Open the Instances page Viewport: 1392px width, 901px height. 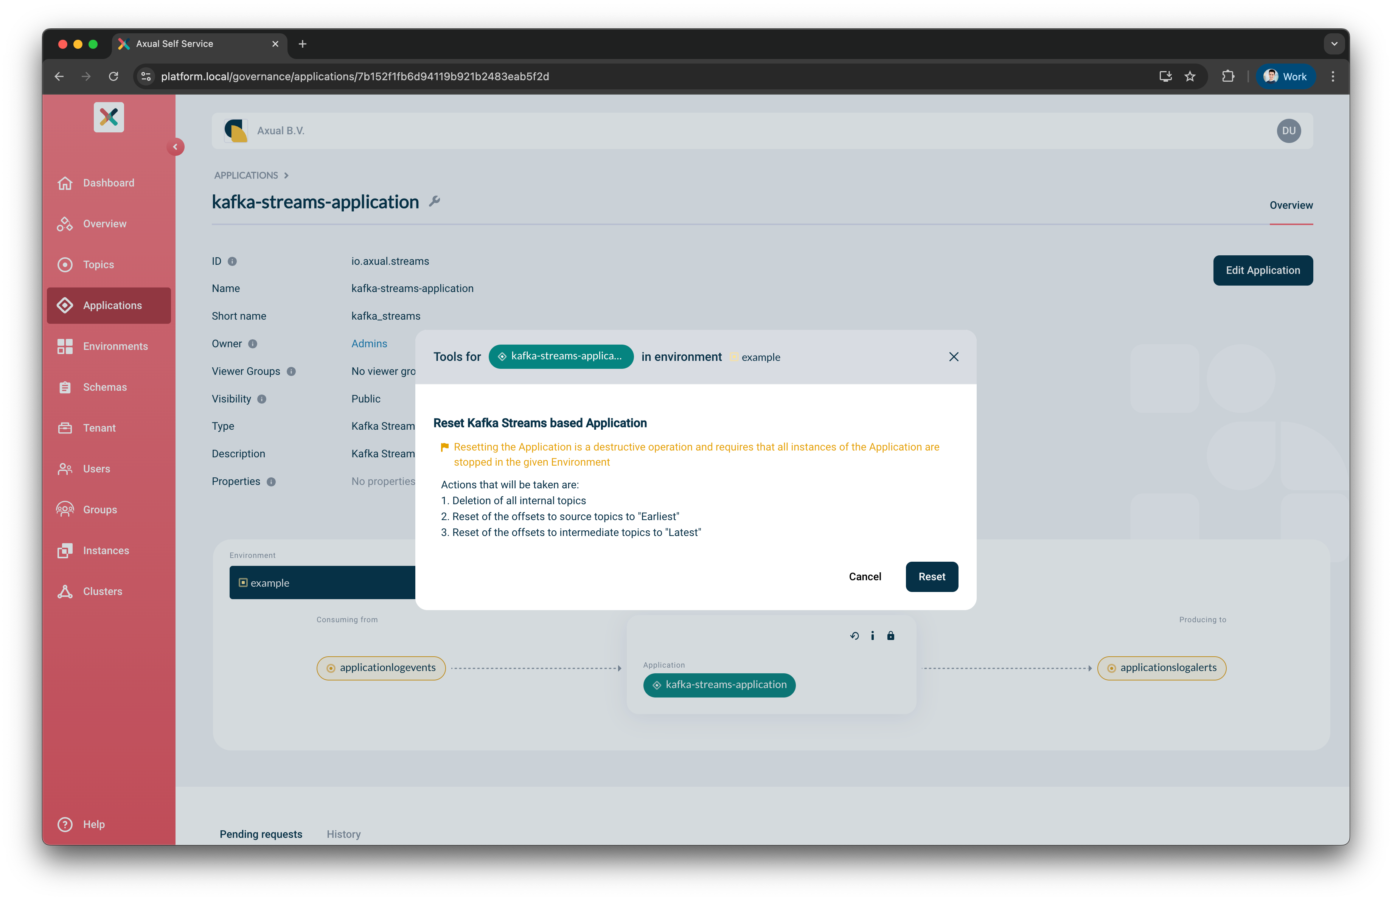(105, 550)
